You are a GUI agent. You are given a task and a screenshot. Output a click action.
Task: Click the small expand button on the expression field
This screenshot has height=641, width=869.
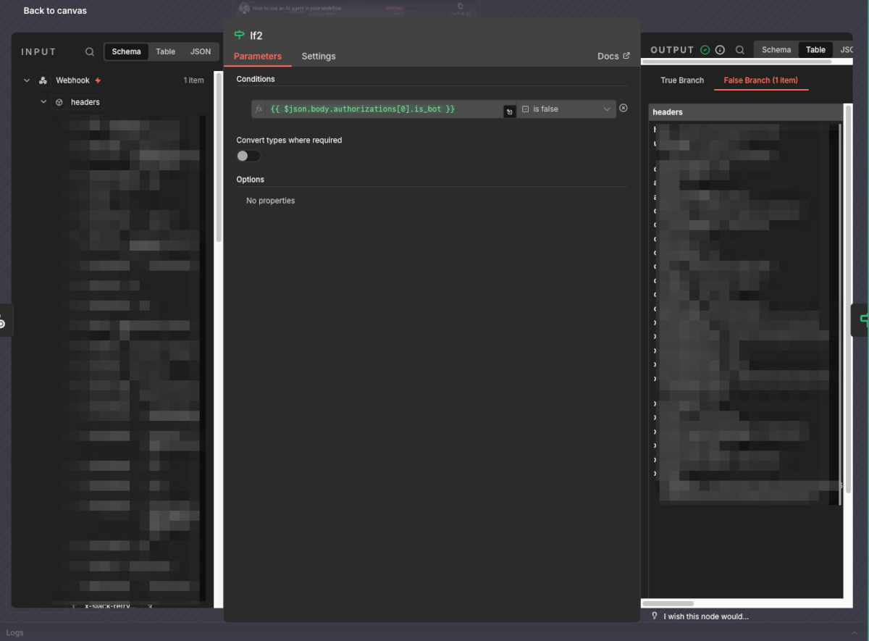(x=509, y=112)
